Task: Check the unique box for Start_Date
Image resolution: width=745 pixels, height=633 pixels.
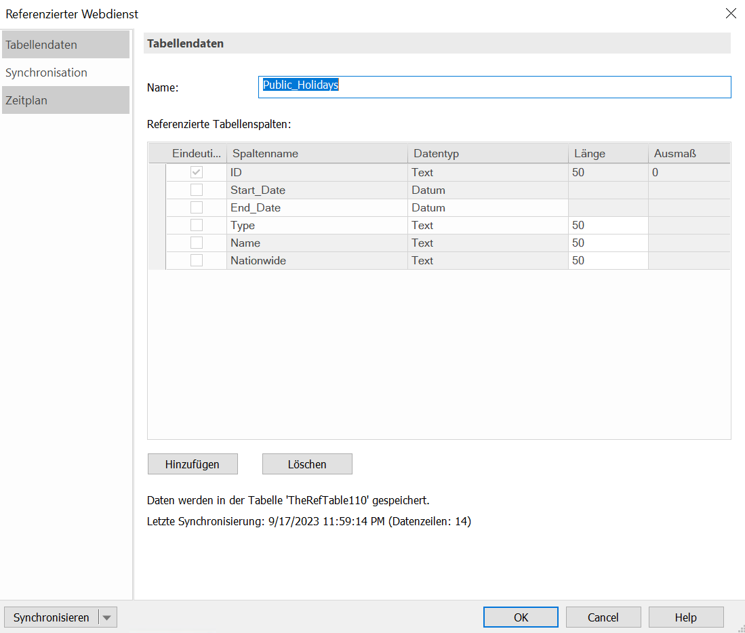Action: pos(196,190)
